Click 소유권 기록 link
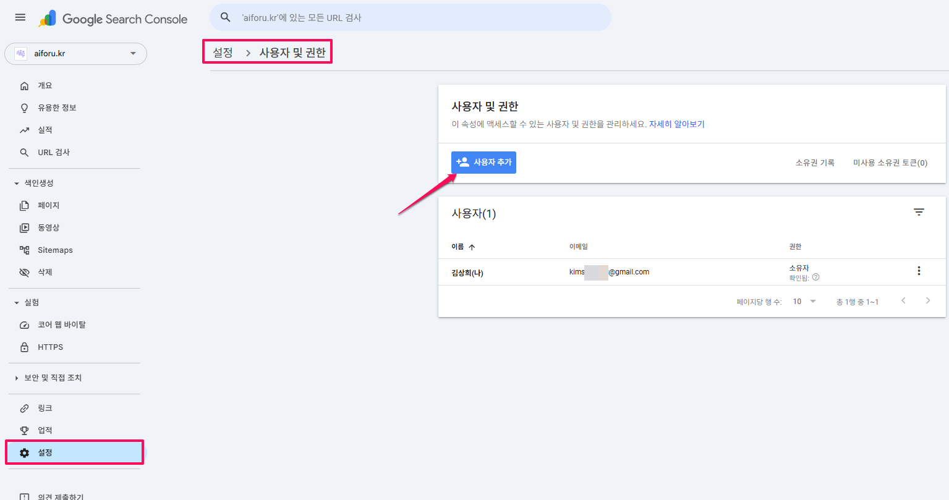The width and height of the screenshot is (949, 500). coord(814,163)
